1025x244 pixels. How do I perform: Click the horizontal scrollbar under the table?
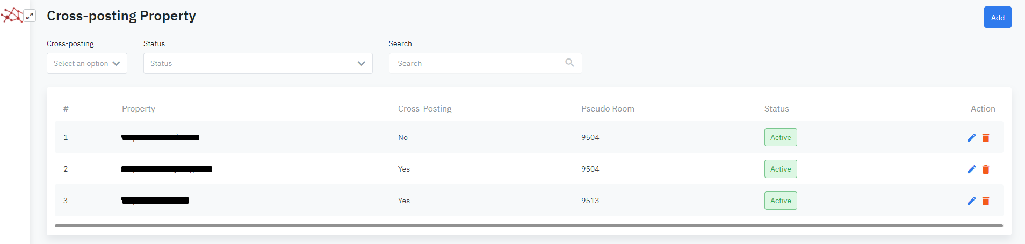[x=529, y=226]
